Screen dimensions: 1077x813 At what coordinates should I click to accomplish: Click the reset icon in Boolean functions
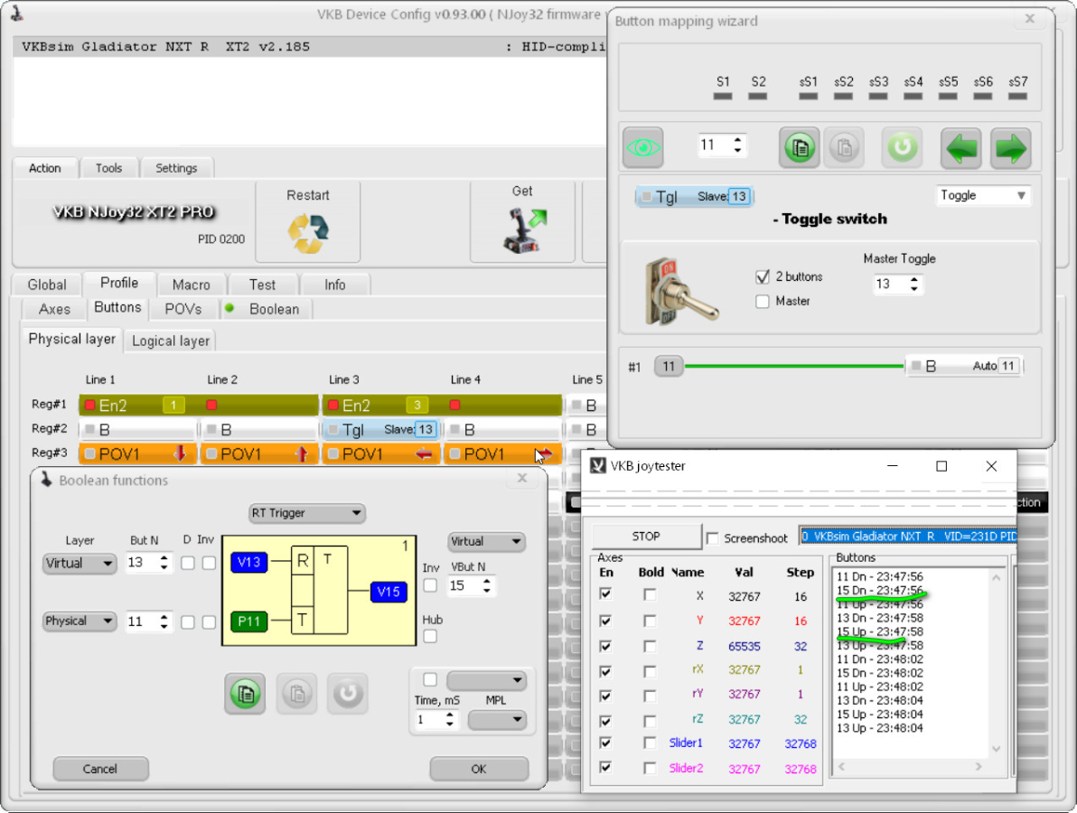pyautogui.click(x=348, y=694)
